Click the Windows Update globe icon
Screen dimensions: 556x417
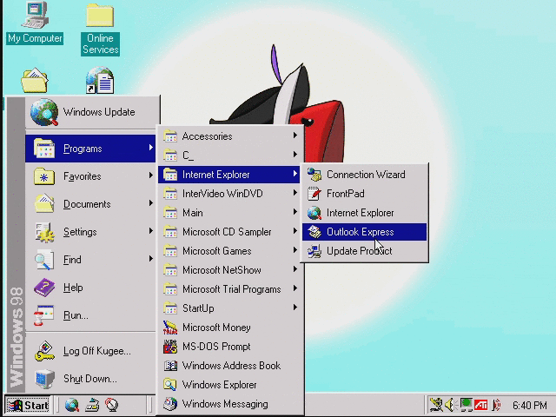click(x=44, y=112)
